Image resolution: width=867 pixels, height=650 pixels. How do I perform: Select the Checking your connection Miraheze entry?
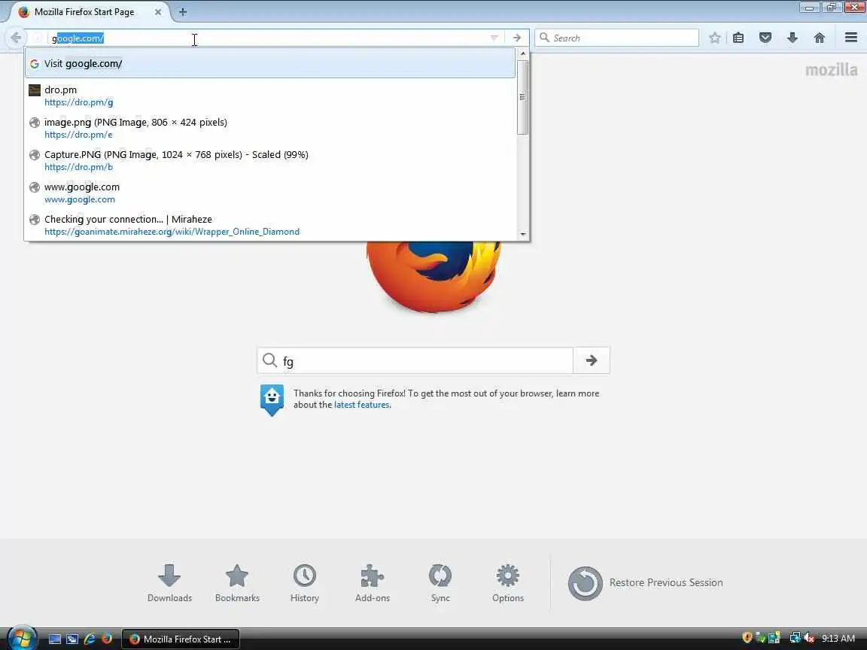pos(270,225)
